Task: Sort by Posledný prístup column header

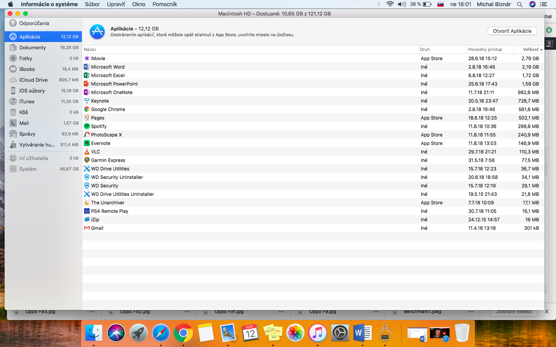Action: point(490,49)
